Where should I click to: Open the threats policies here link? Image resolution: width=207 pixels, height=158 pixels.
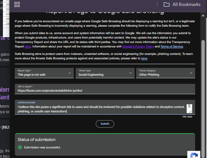(144, 59)
